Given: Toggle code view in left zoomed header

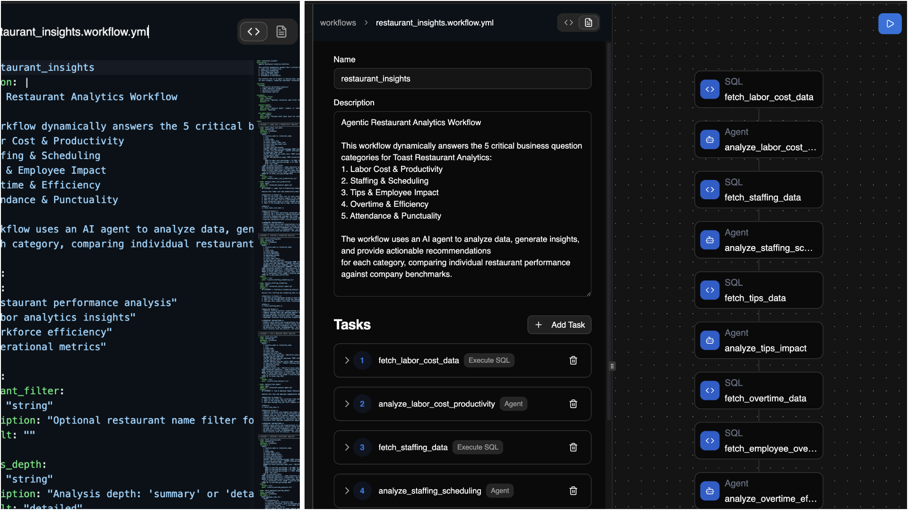Looking at the screenshot, I should 253,32.
